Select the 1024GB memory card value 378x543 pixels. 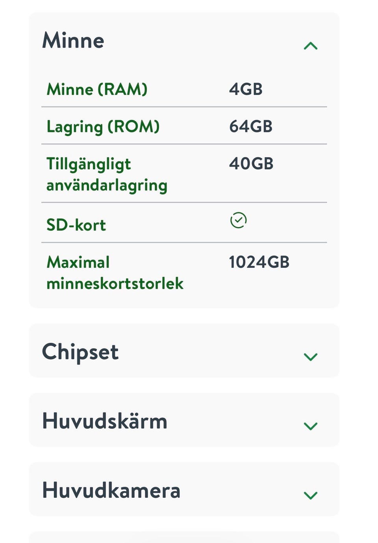pyautogui.click(x=259, y=262)
